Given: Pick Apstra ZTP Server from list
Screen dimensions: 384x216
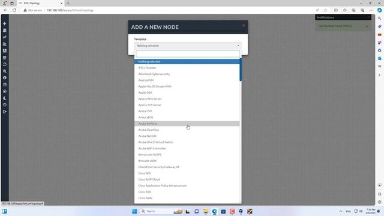Looking at the screenshot, I should pyautogui.click(x=187, y=105).
